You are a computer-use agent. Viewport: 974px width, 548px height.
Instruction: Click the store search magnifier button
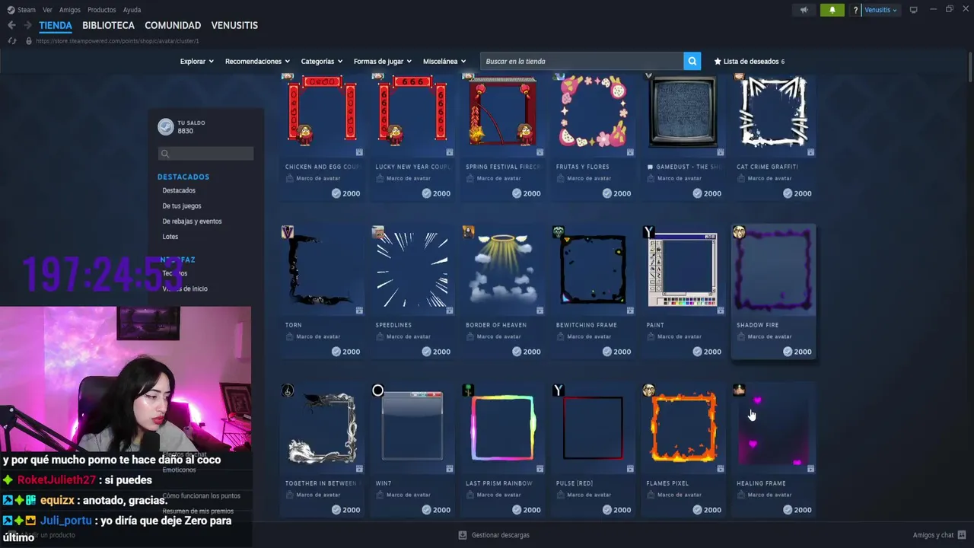(x=692, y=61)
